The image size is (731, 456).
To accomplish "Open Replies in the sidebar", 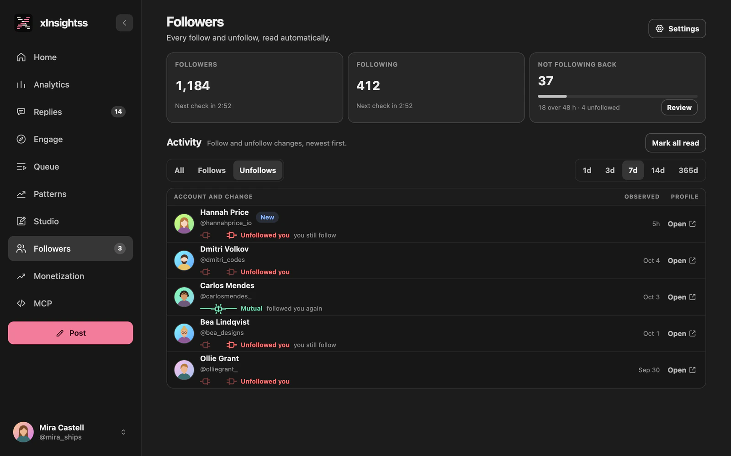I will click(x=70, y=112).
